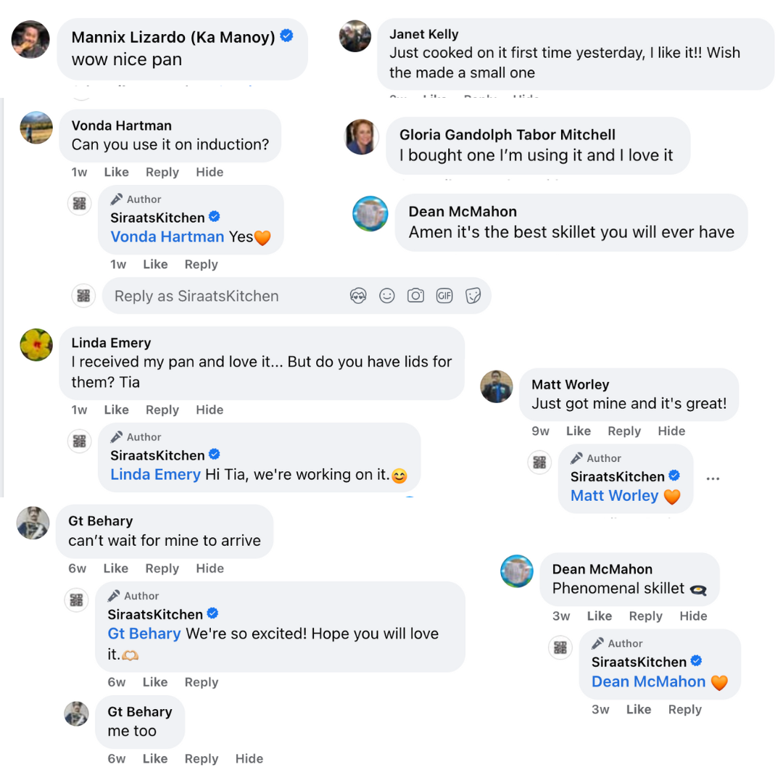The height and width of the screenshot is (783, 783).
Task: Open three-dots menu beside Matt Worley reply
Action: coord(713,478)
